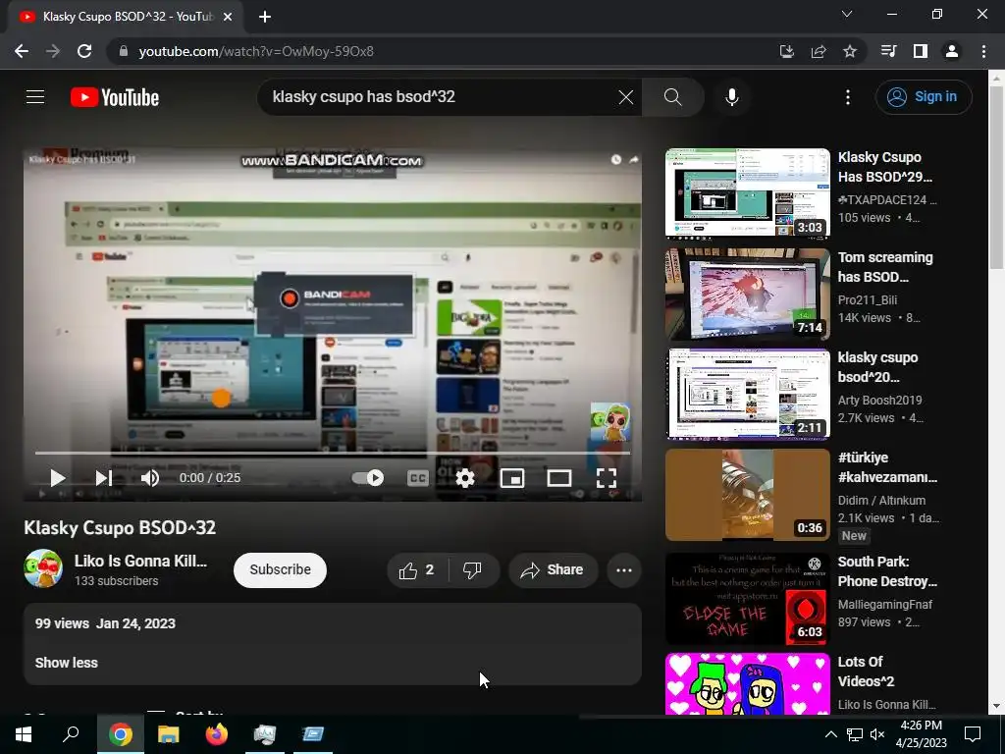Viewport: 1005px width, 754px height.
Task: Open the Liko Is Gonna Kill channel name
Action: pyautogui.click(x=140, y=561)
